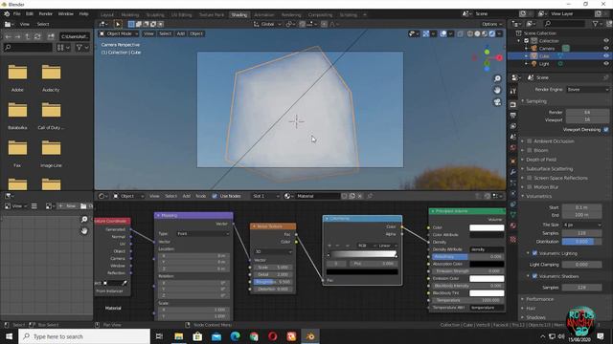Image resolution: width=613 pixels, height=344 pixels.
Task: Switch to the Compositing workspace tab
Action: point(320,15)
